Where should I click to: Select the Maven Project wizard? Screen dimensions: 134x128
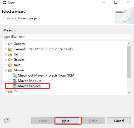(29, 86)
